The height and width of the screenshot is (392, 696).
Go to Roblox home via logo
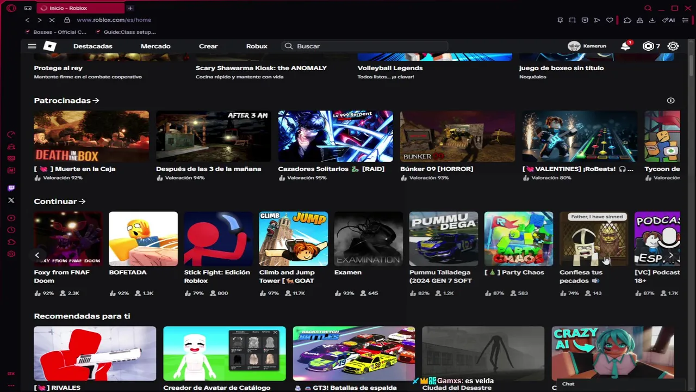point(49,46)
